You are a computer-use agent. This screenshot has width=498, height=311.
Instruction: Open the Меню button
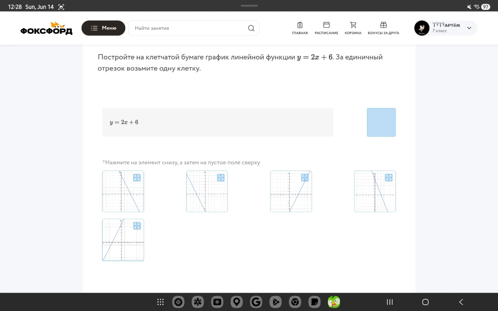pyautogui.click(x=103, y=28)
